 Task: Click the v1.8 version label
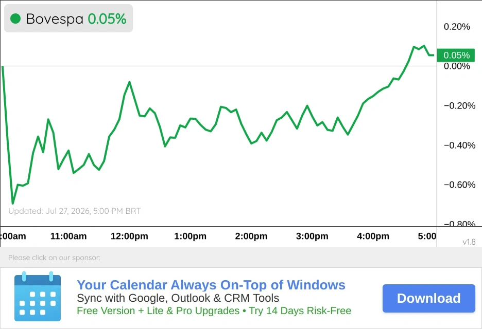pyautogui.click(x=469, y=242)
